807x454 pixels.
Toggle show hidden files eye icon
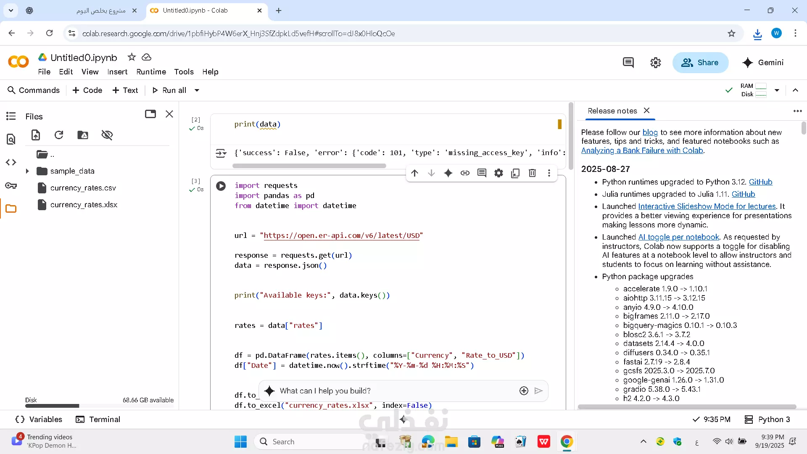(107, 135)
